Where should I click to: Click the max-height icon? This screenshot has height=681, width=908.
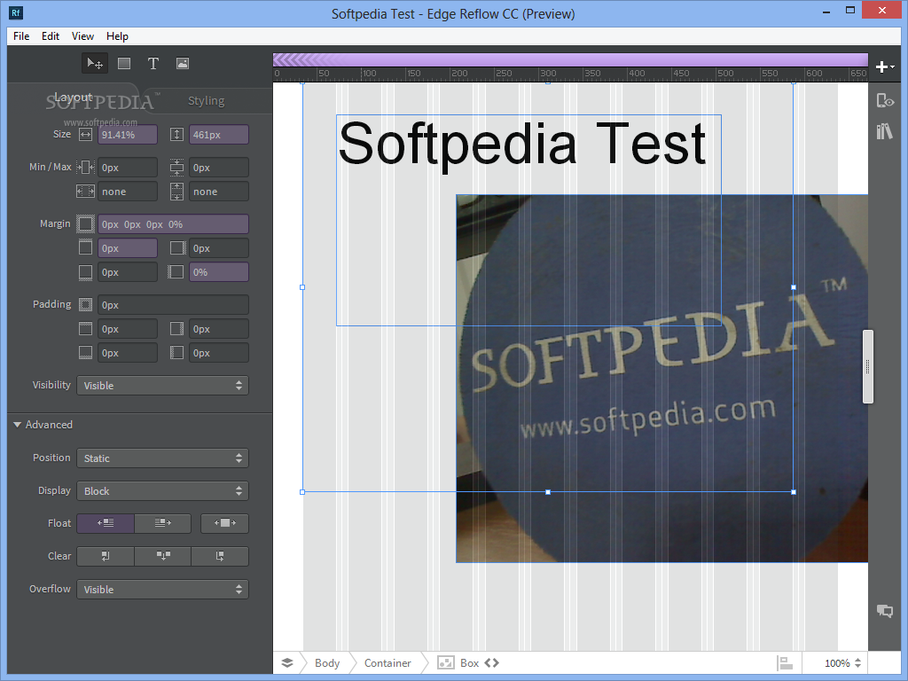coord(176,192)
